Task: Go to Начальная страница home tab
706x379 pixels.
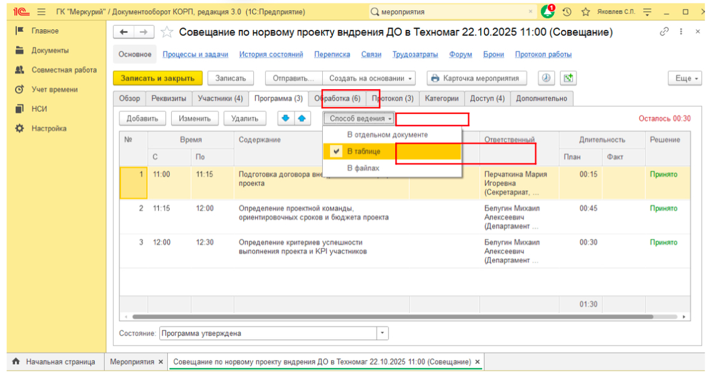Action: coord(54,362)
